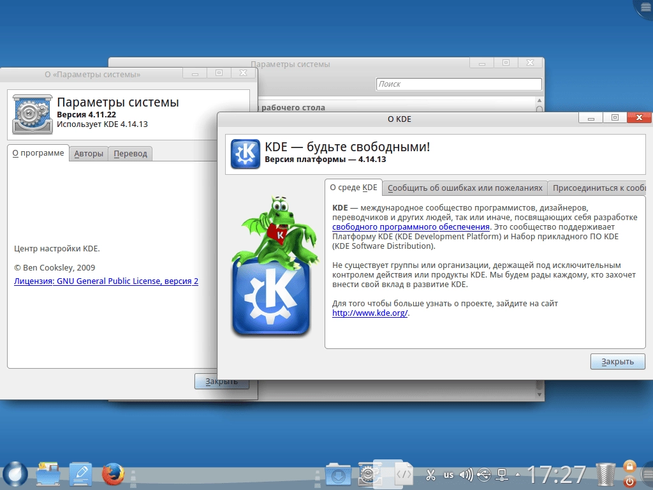Close the O KDE dialog with red X
This screenshot has height=490, width=653.
click(x=639, y=118)
